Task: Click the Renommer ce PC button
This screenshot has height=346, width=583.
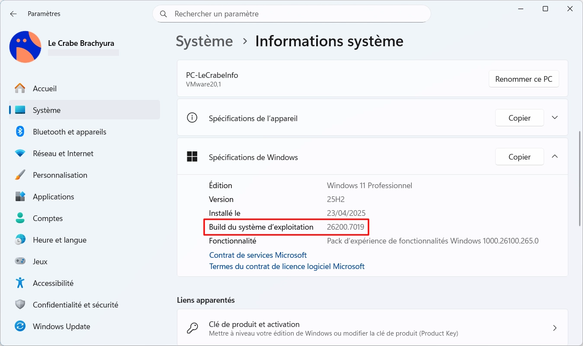Action: point(523,79)
